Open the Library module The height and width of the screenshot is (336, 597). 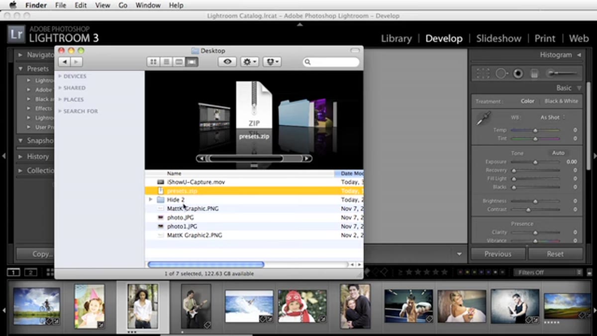397,38
